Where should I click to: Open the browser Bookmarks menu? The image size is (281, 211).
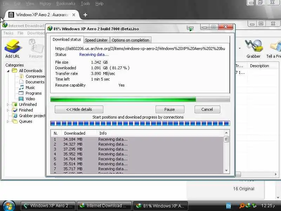click(66, 4)
